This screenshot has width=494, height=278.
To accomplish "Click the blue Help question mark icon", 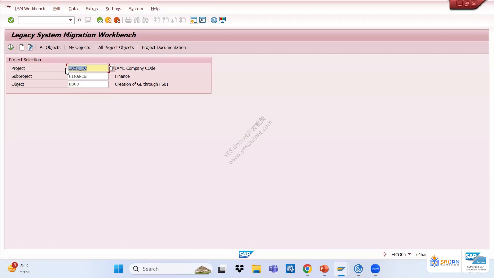I will pyautogui.click(x=214, y=20).
